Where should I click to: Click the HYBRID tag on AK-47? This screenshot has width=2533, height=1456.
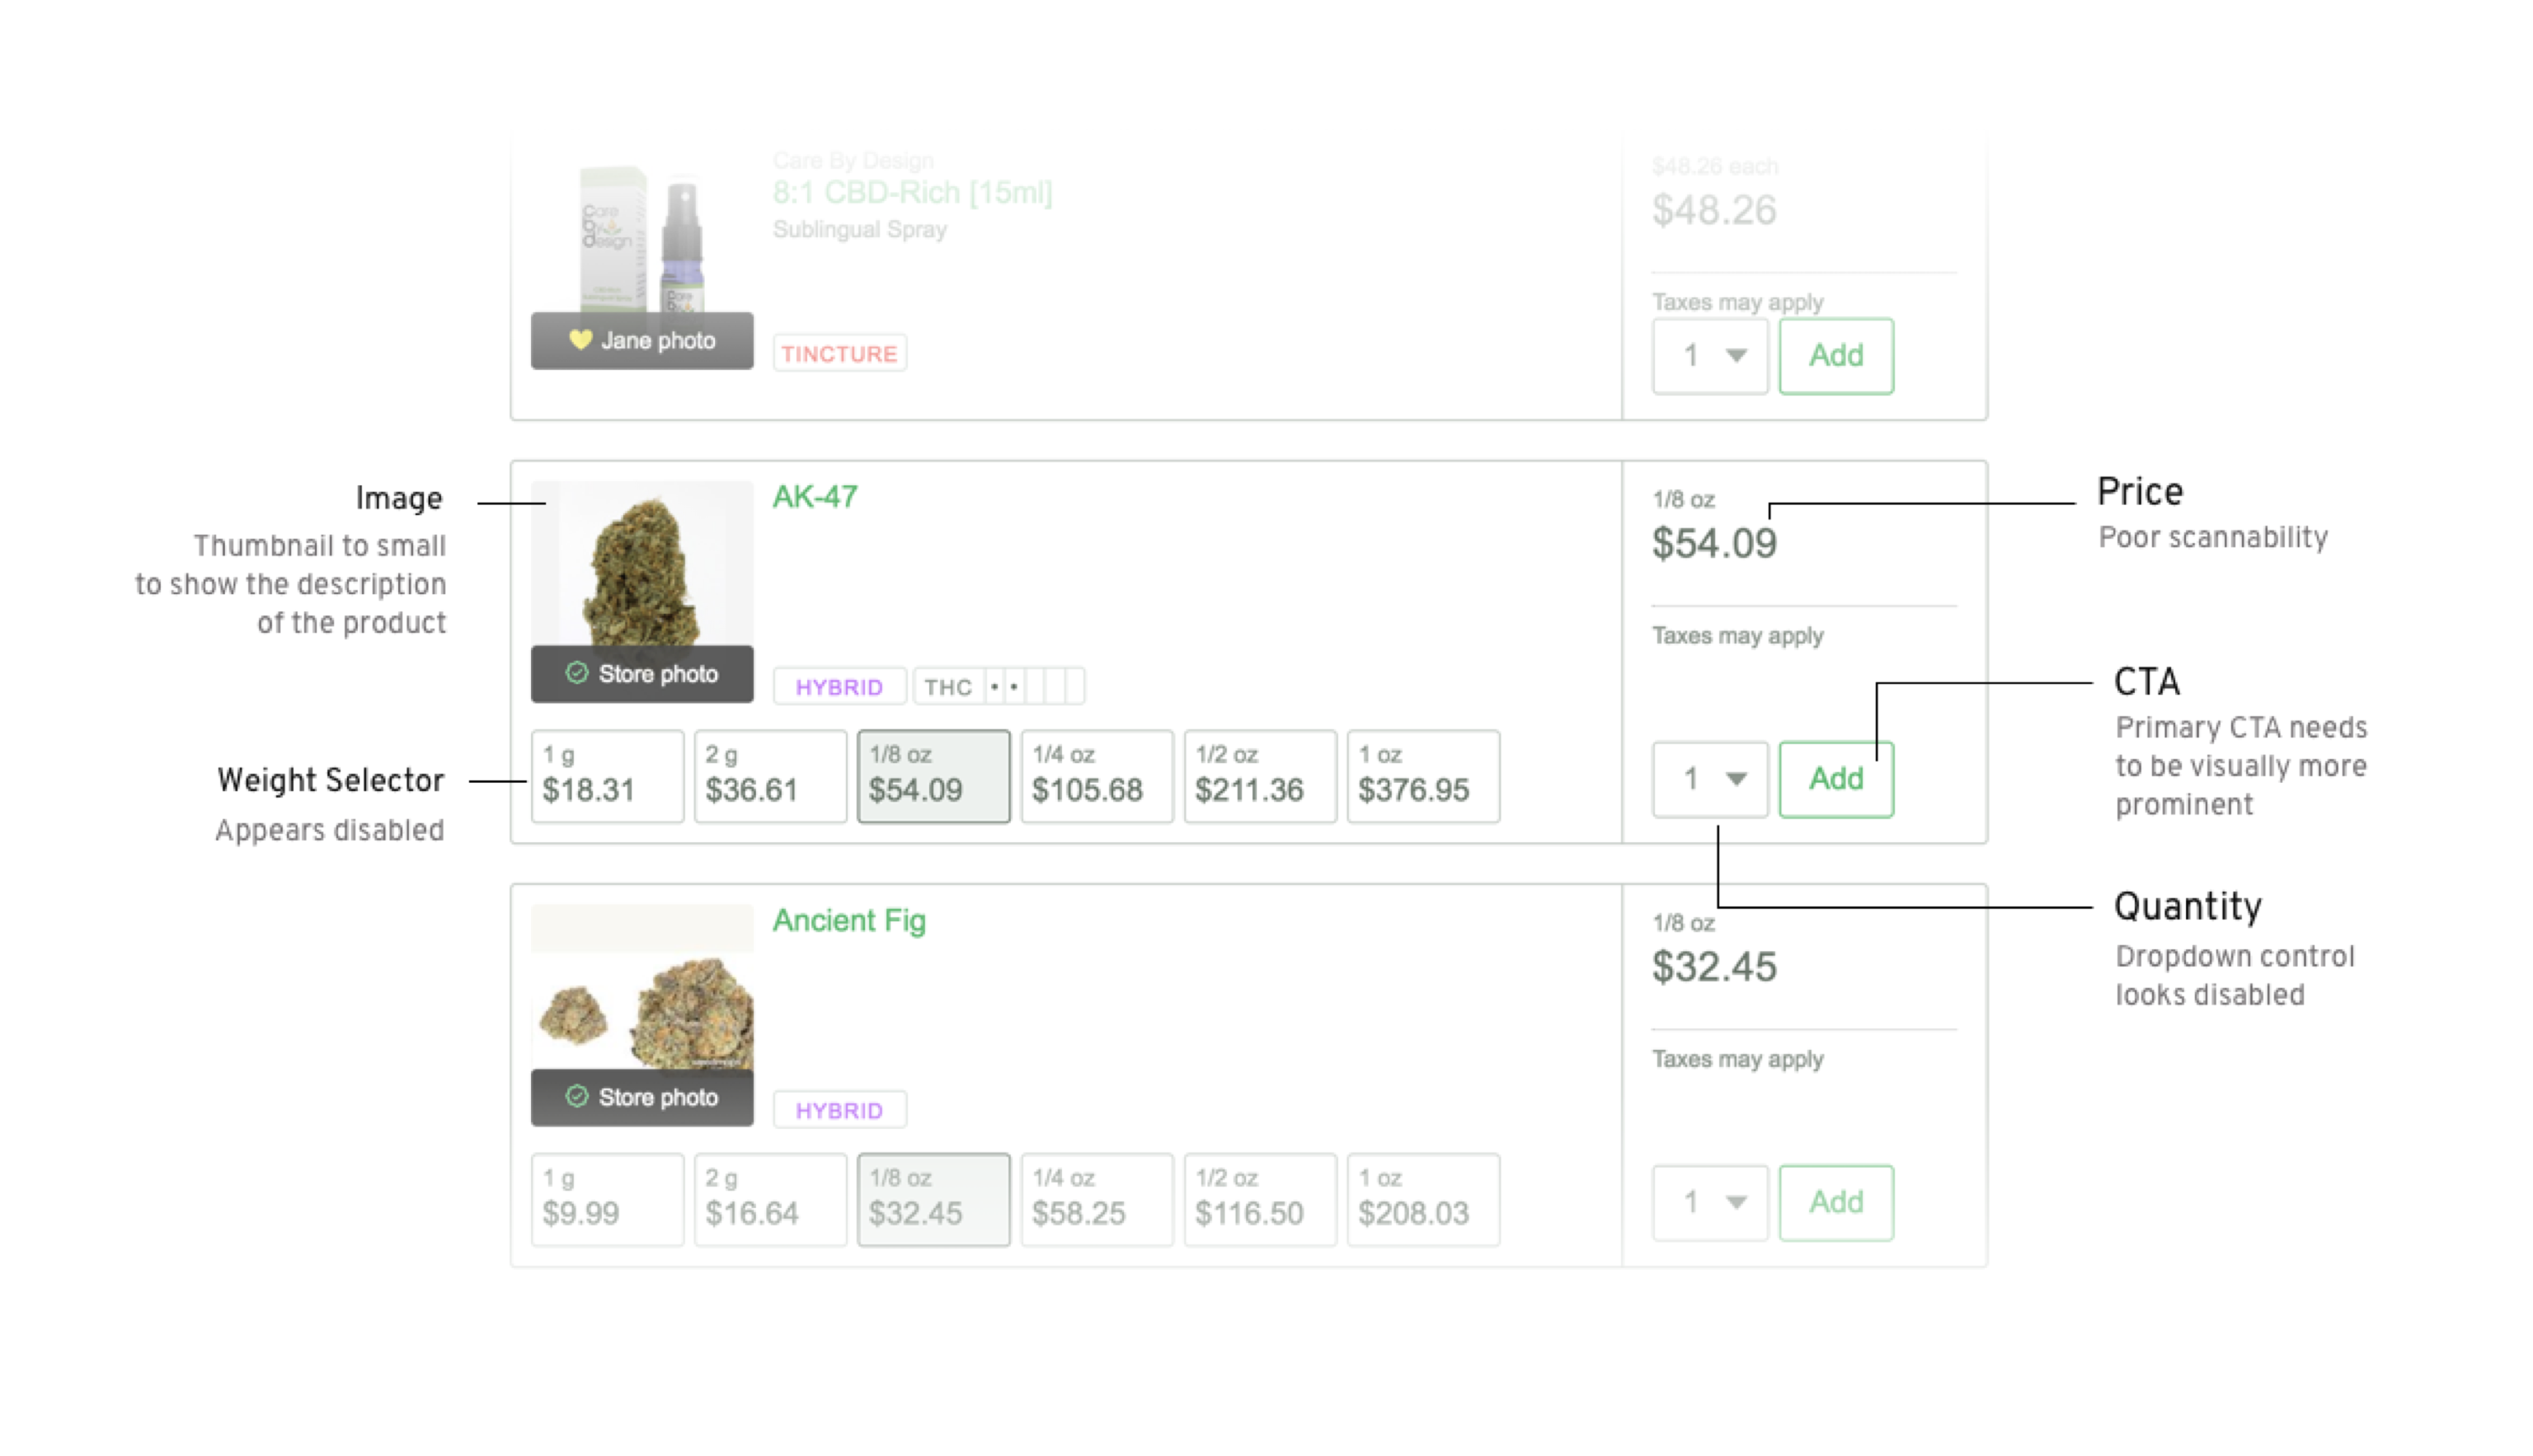839,686
